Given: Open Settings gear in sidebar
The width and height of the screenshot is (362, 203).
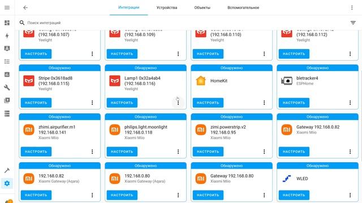Looking at the screenshot, I should [x=7, y=183].
